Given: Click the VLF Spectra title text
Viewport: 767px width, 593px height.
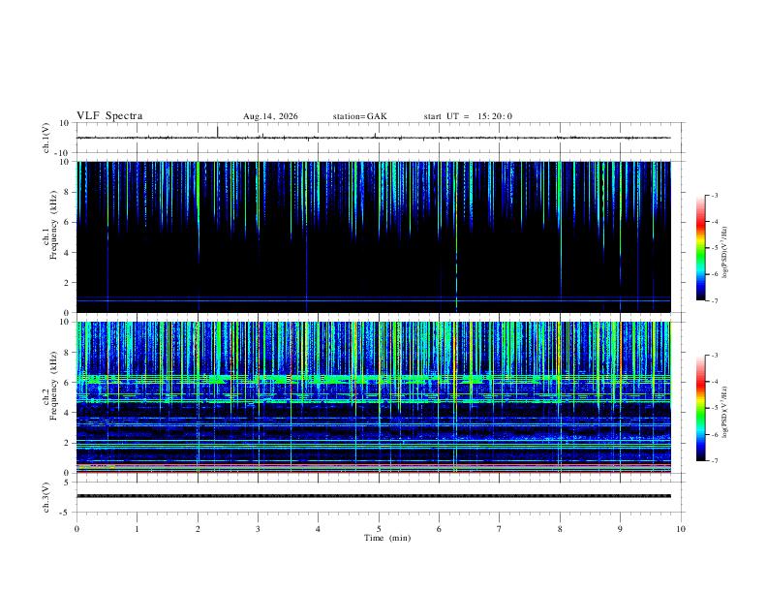Looking at the screenshot, I should [x=109, y=116].
